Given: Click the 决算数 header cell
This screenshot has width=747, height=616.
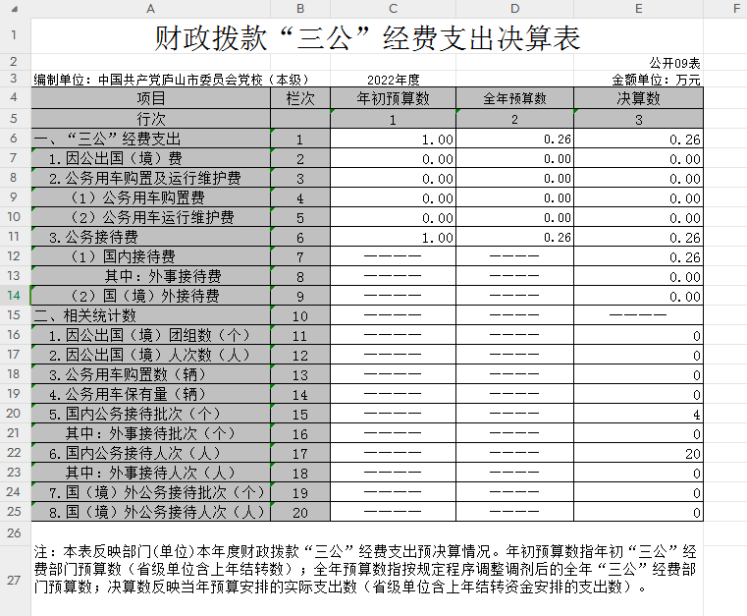Looking at the screenshot, I should click(x=639, y=98).
